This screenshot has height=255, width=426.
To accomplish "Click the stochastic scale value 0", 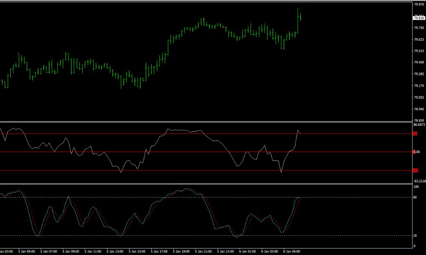I will point(414,246).
